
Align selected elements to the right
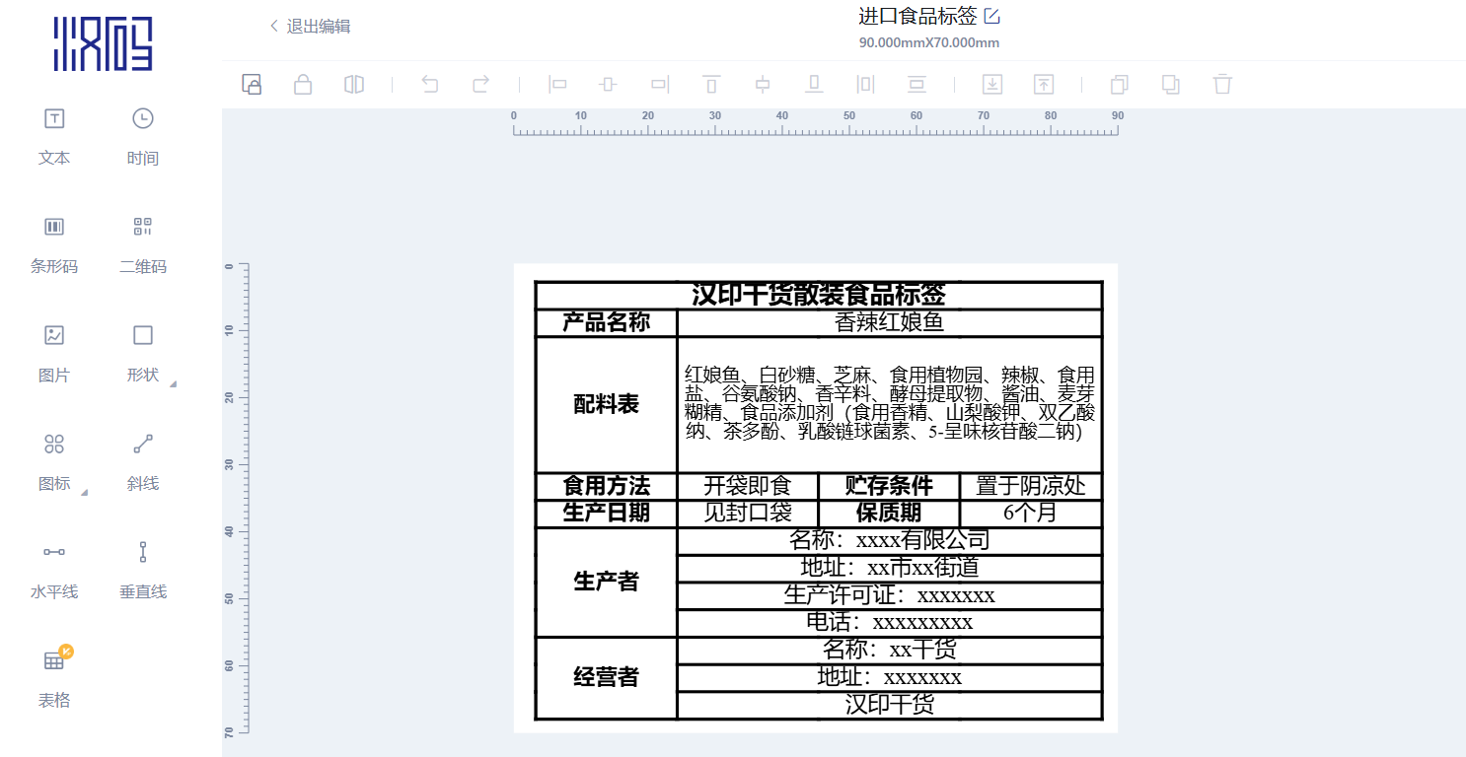pos(660,84)
